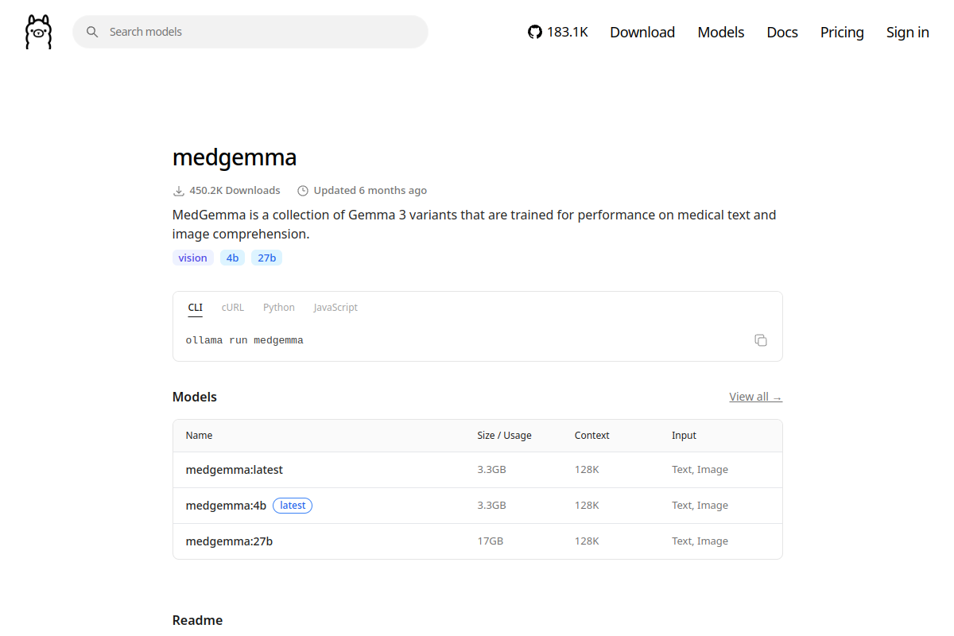Go to Models in navigation
Screen dimensions: 954x636
click(x=721, y=32)
